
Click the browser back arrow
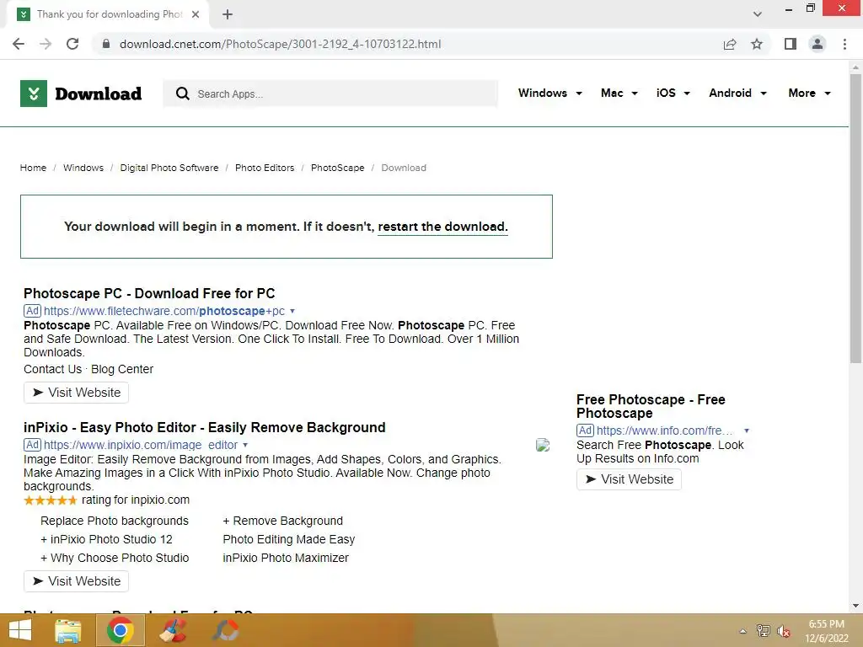click(19, 44)
